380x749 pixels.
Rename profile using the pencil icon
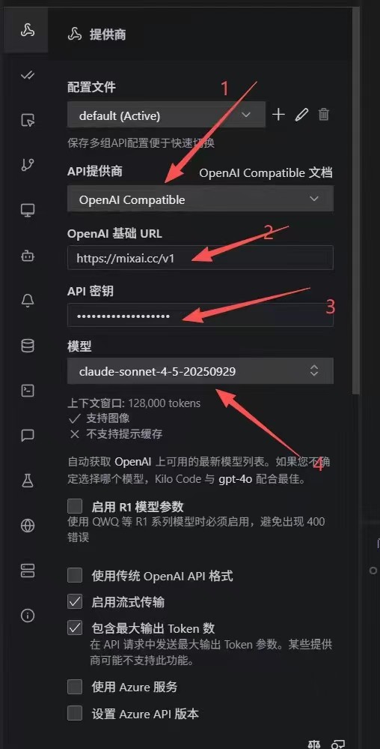point(301,115)
